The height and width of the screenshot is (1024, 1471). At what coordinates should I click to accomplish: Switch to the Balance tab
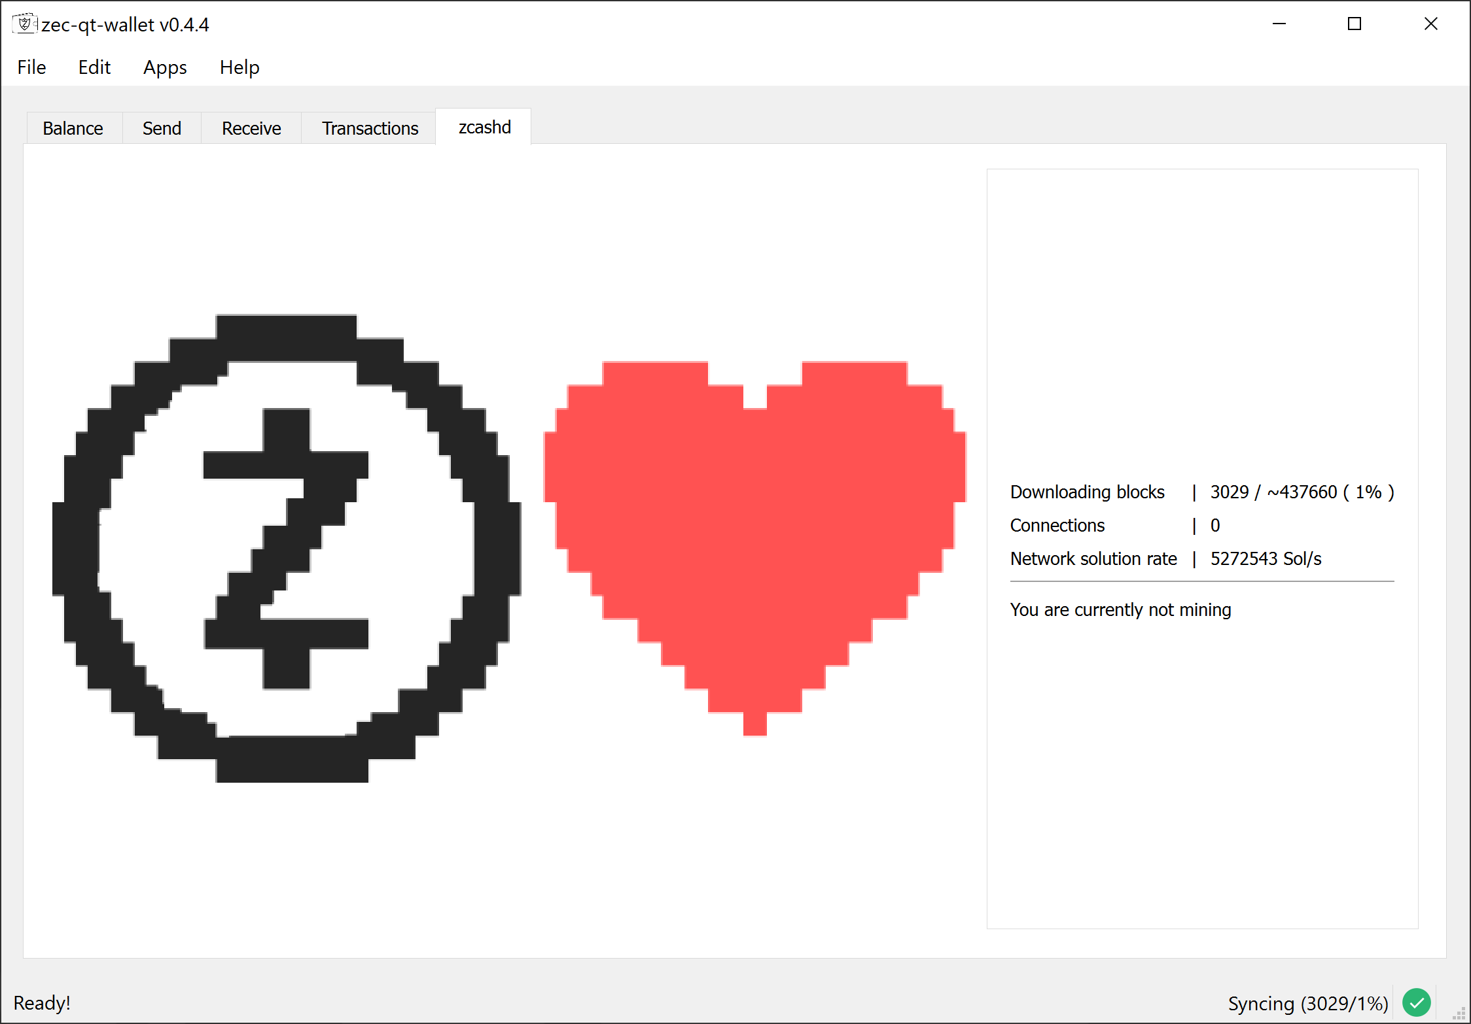click(x=73, y=128)
